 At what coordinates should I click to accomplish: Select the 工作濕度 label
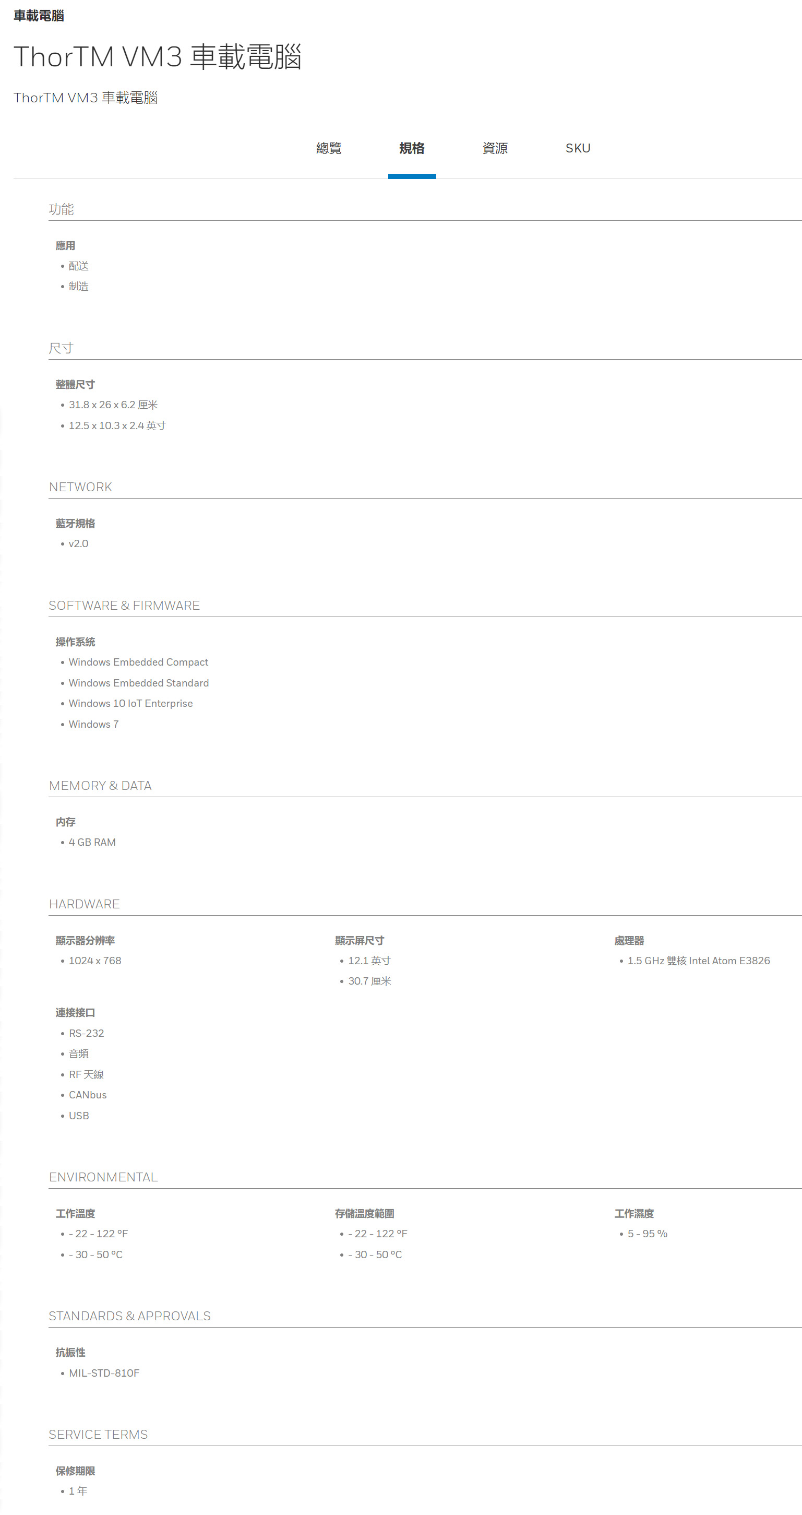[x=634, y=1214]
